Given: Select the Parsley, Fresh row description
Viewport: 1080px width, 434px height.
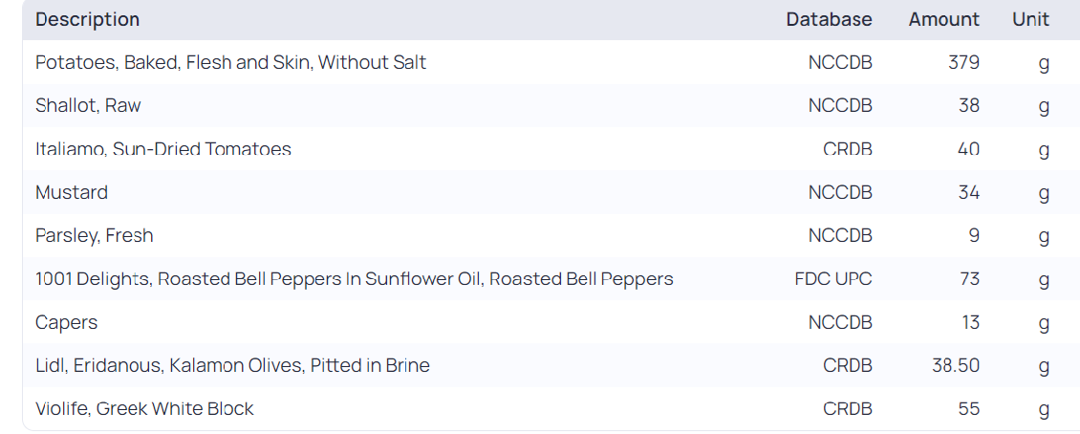Looking at the screenshot, I should click(x=95, y=235).
